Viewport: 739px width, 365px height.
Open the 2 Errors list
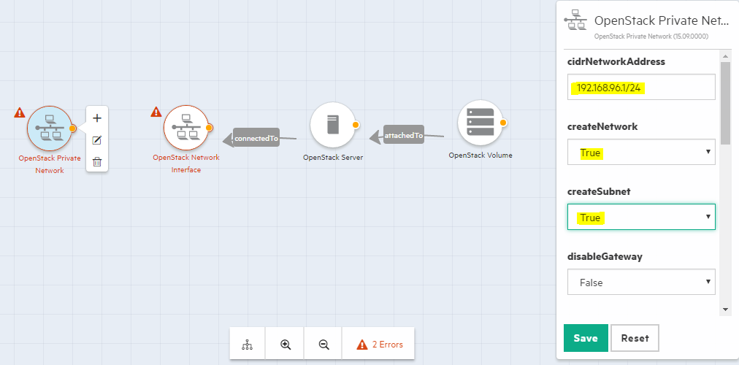point(380,345)
